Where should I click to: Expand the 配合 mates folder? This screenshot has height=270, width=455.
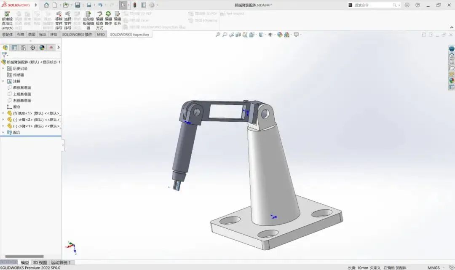(3, 132)
